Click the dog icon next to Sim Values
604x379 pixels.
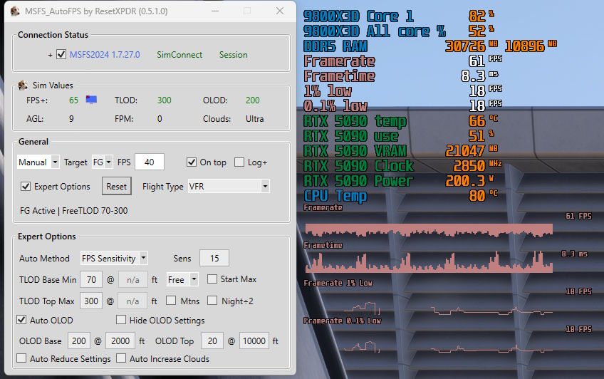pyautogui.click(x=23, y=85)
